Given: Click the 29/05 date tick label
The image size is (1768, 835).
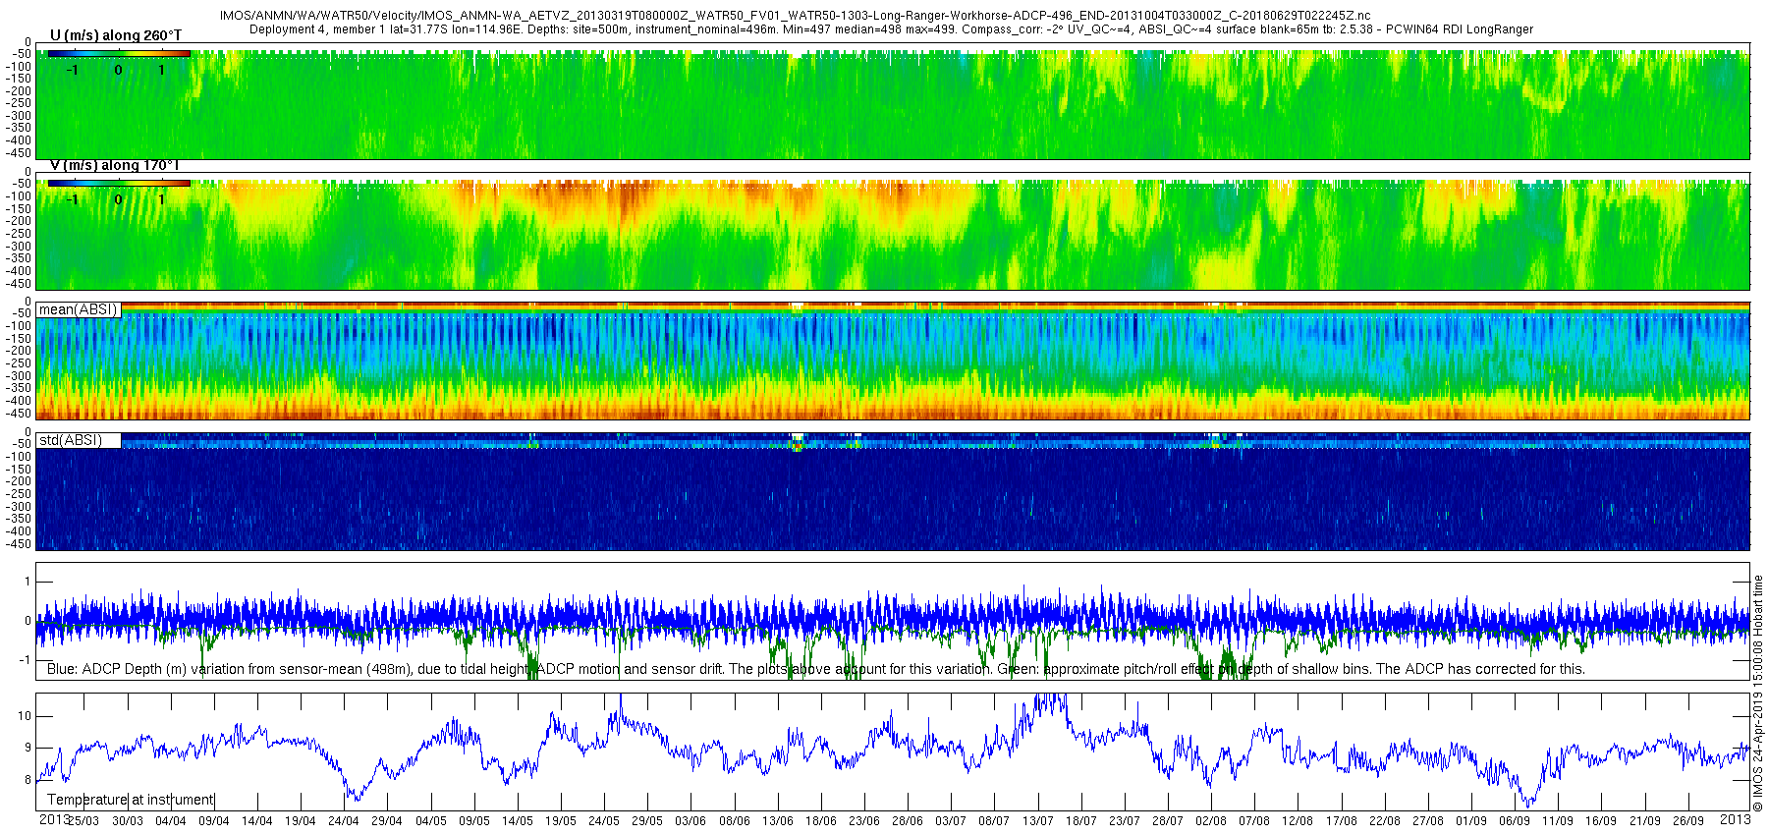Looking at the screenshot, I should click(x=646, y=821).
